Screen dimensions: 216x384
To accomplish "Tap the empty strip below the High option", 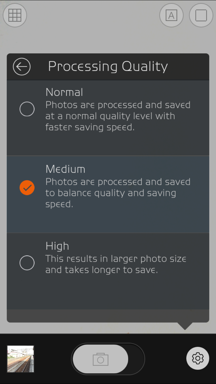I will 108,316.
